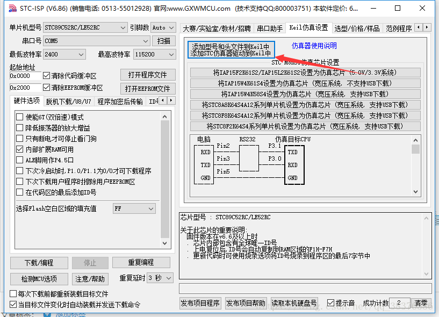Click 打开程序文件 button
439x317 pixels.
tap(148, 75)
